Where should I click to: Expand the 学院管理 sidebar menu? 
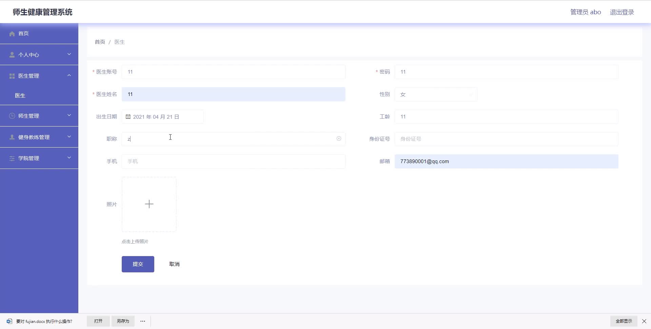pyautogui.click(x=39, y=158)
